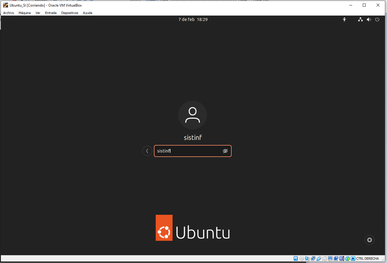387x263 pixels.
Task: Open the Archivo menu
Action: pyautogui.click(x=8, y=13)
